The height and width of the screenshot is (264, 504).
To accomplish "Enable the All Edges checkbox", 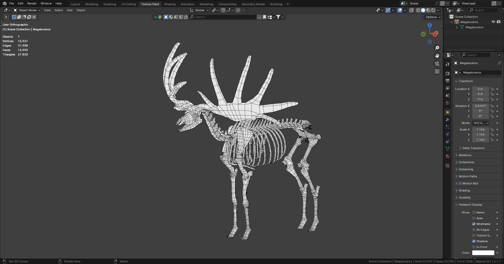I will [x=474, y=230].
